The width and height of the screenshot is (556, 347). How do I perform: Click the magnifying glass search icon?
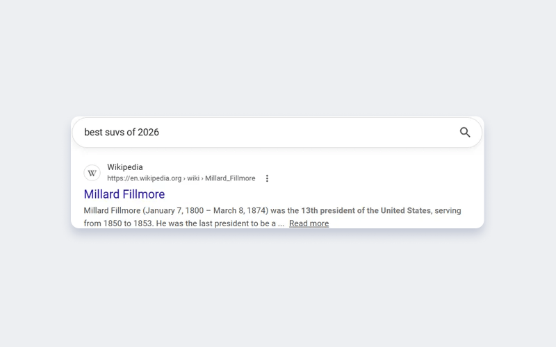[465, 133]
